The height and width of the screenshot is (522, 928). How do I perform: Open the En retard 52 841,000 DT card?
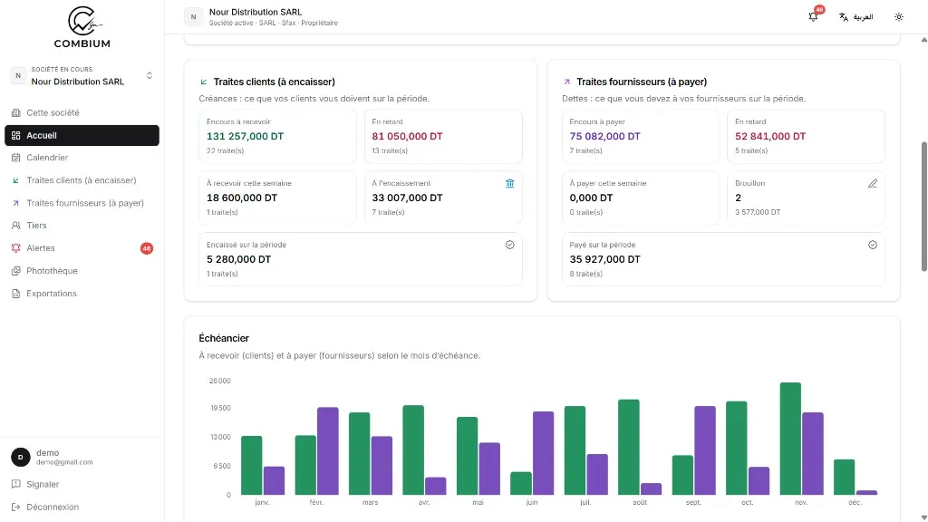tap(806, 136)
